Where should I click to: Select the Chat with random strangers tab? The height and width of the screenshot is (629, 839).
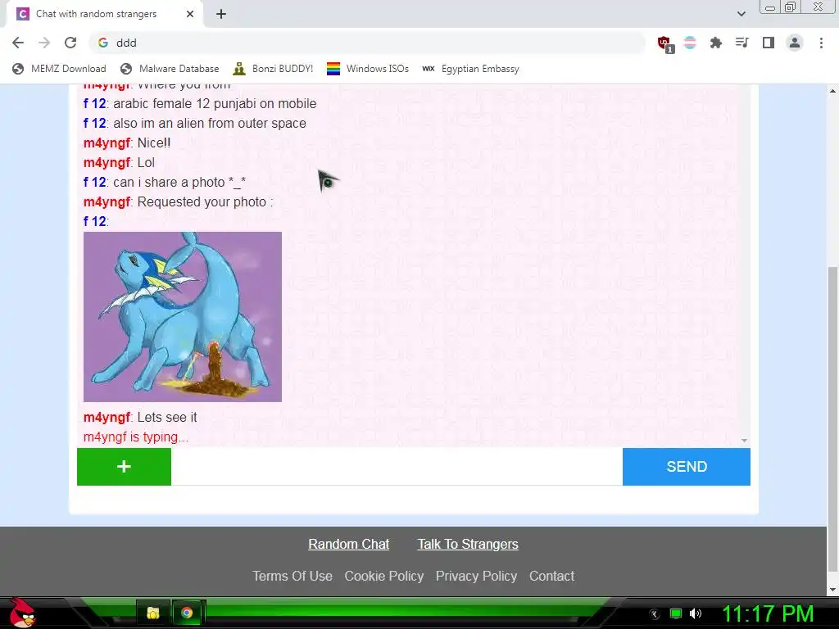tap(104, 14)
